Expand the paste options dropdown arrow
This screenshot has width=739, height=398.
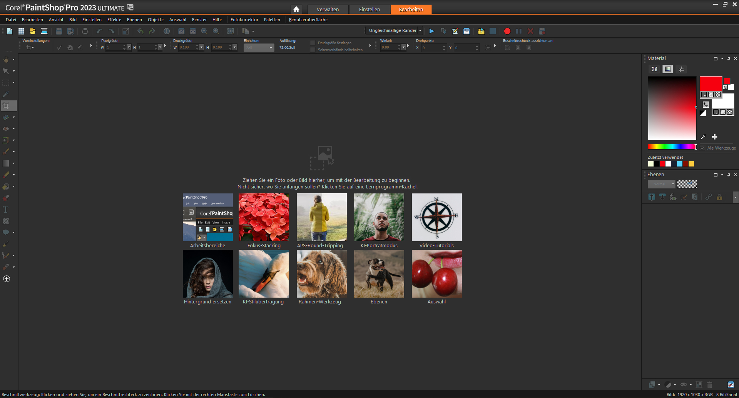tap(253, 32)
